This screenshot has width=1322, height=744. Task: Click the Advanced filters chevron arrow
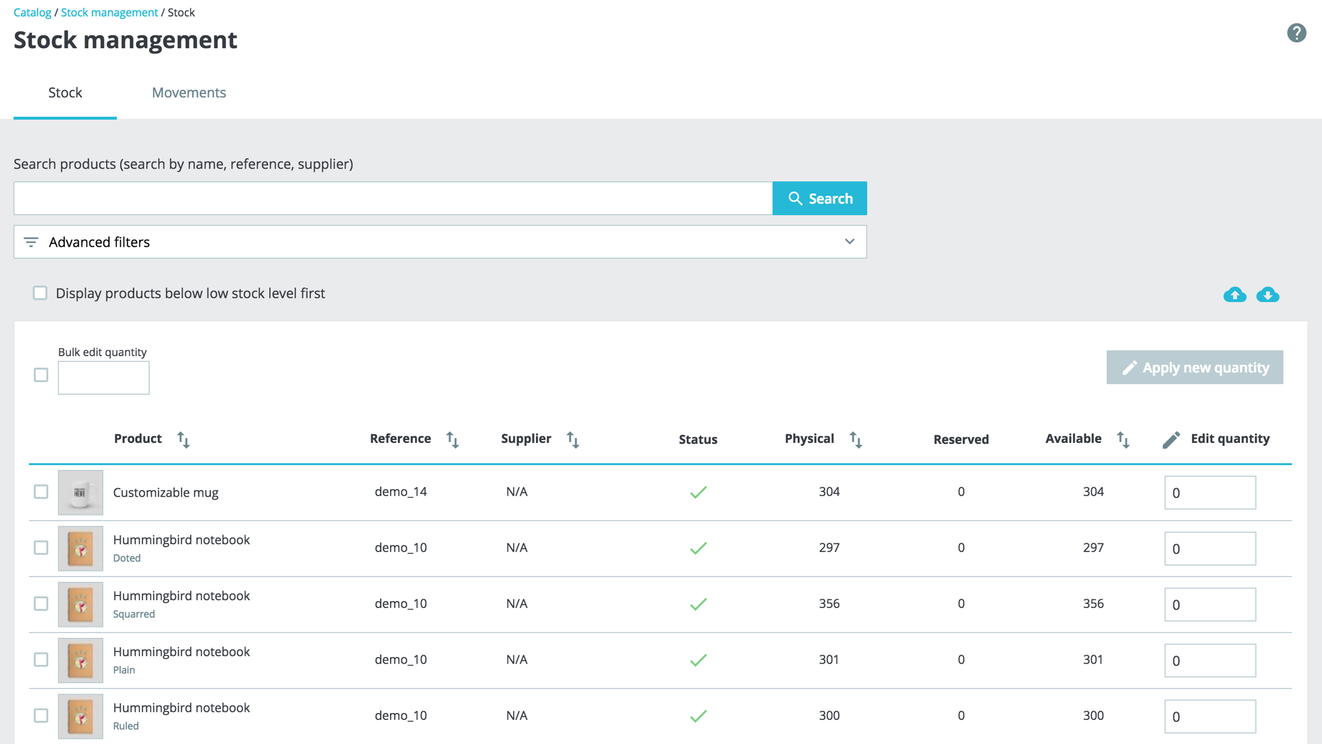click(x=849, y=241)
